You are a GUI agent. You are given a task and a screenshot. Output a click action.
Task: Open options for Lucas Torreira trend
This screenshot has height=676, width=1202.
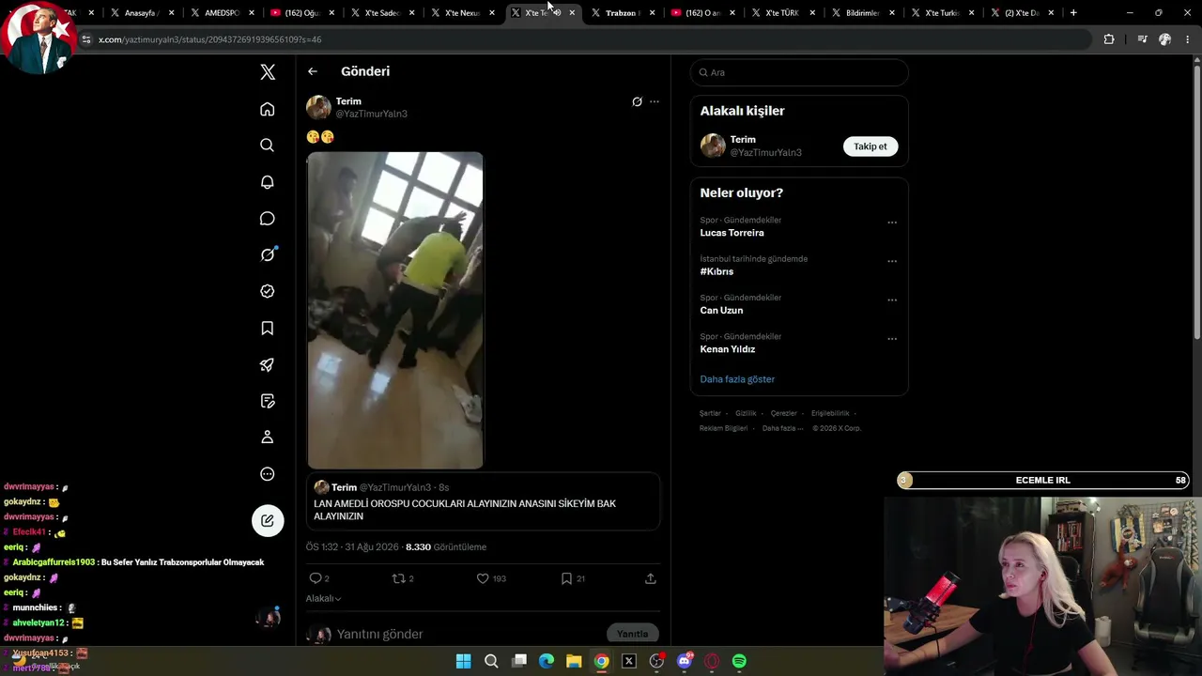pos(892,223)
